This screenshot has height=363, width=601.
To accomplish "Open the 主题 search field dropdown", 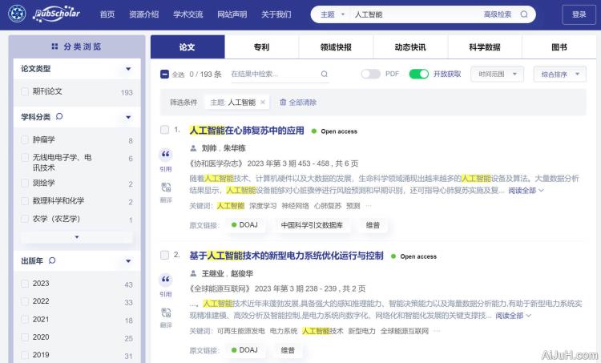I will [333, 14].
